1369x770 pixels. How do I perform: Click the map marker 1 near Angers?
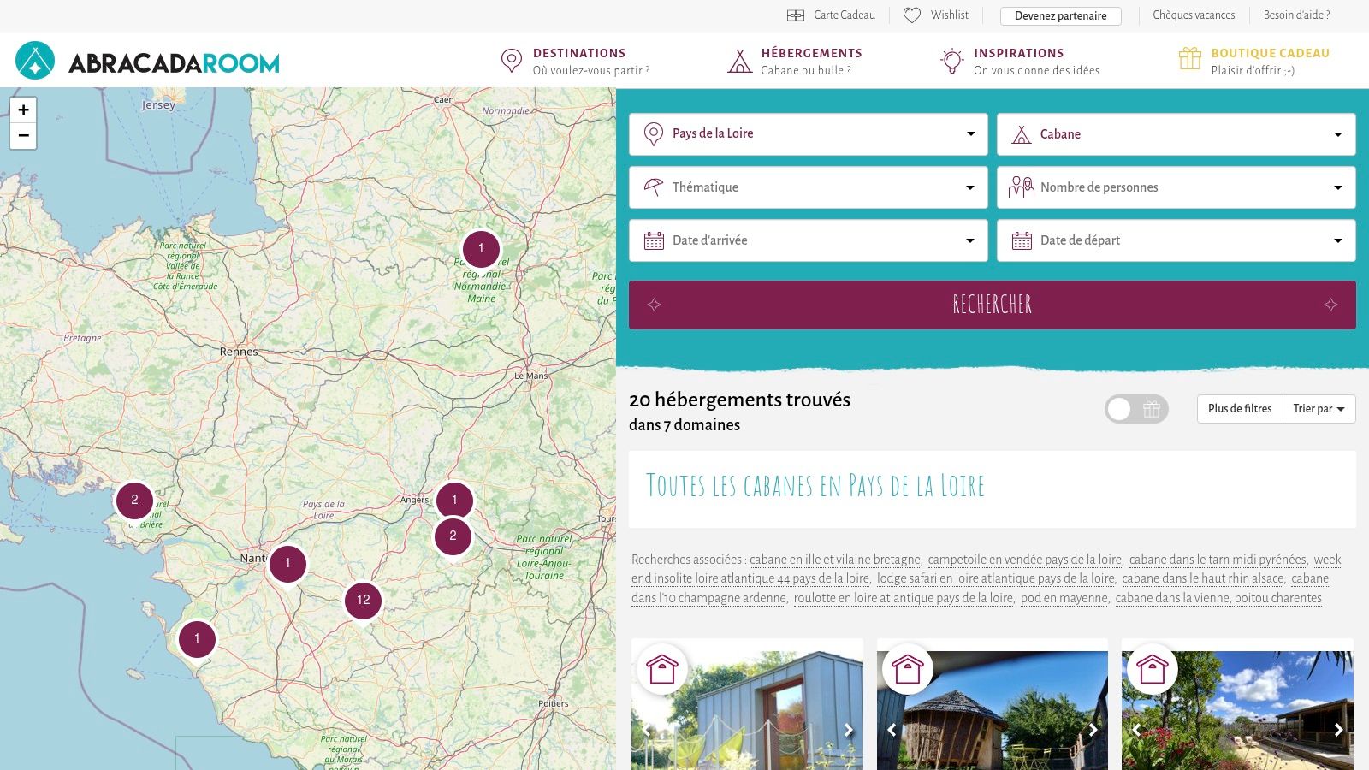[454, 500]
